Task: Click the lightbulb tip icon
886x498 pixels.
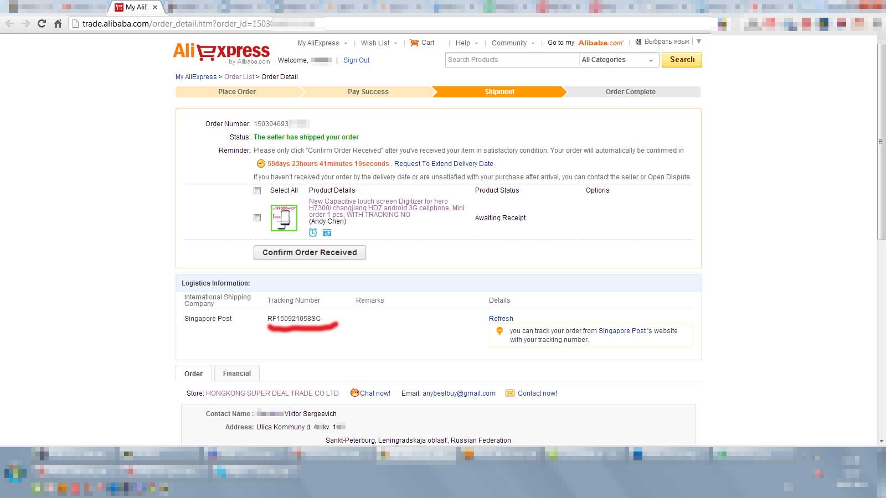Action: (499, 331)
